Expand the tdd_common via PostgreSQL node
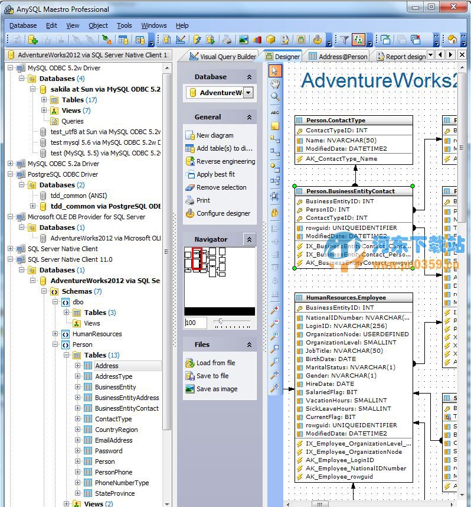The width and height of the screenshot is (471, 507). tap(32, 206)
